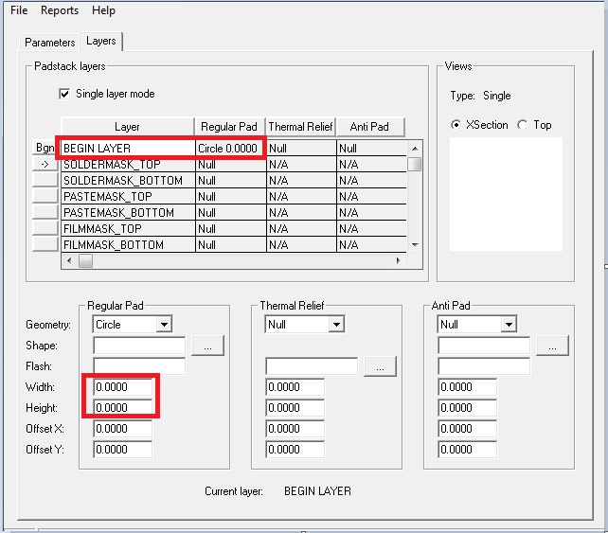Click the Anti Pad Shape text field
The height and width of the screenshot is (533, 608).
(x=484, y=346)
